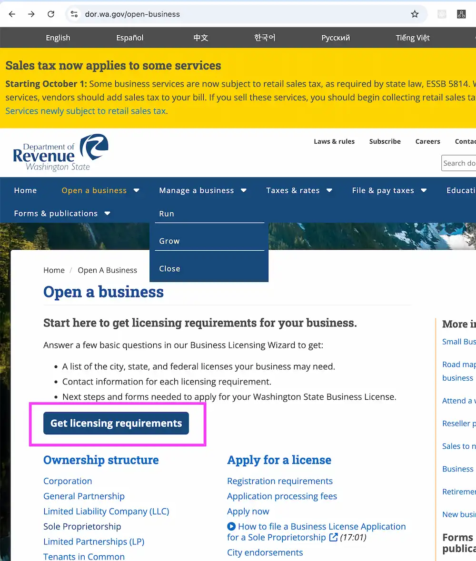Viewport: 476px width, 561px height.
Task: Reload the page using the refresh icon
Action: 51,14
